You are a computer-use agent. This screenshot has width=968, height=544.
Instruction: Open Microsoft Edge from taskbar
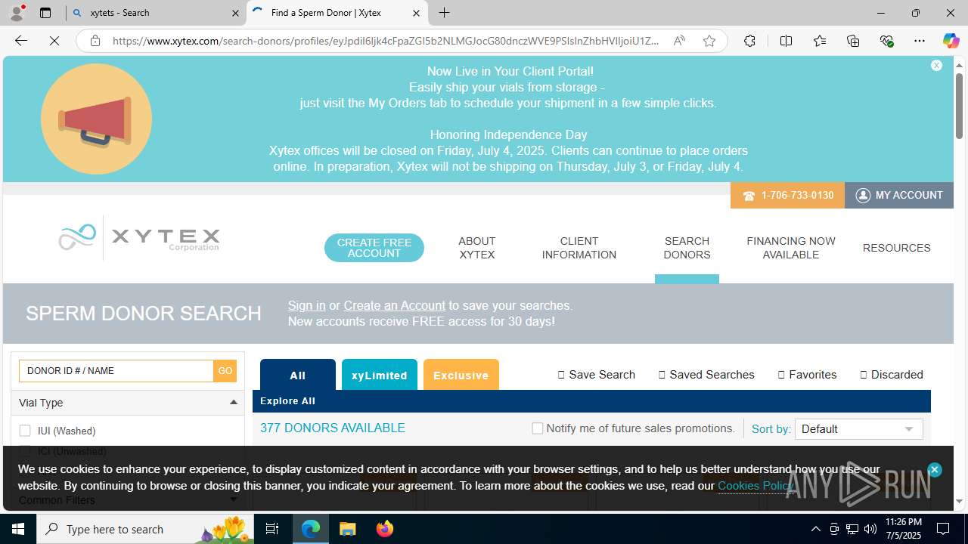[311, 529]
